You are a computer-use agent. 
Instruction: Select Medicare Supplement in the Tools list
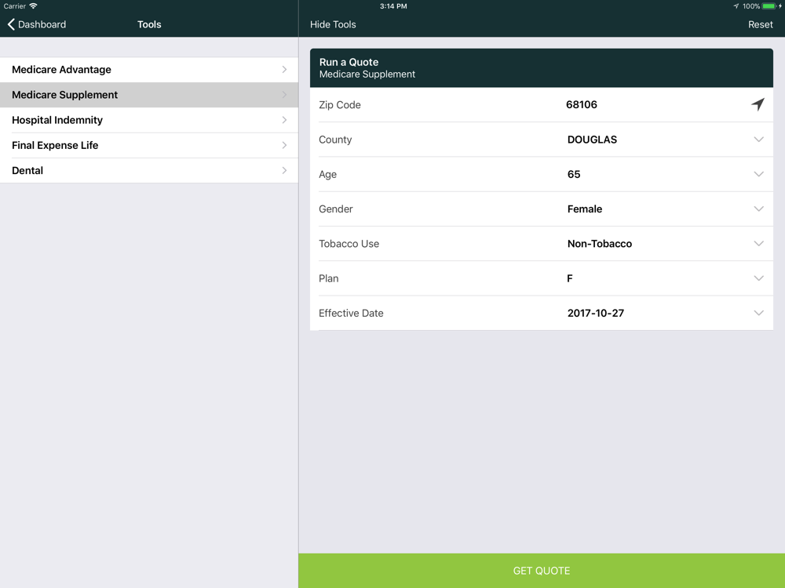(x=149, y=95)
